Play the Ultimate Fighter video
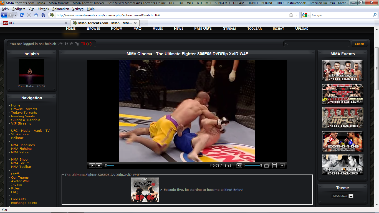 (92, 166)
